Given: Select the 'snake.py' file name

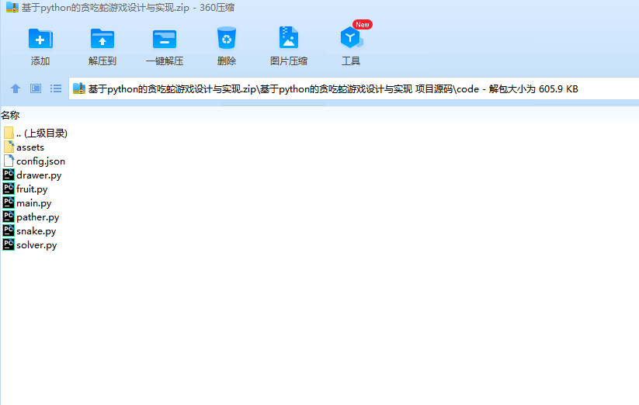Looking at the screenshot, I should pos(36,231).
